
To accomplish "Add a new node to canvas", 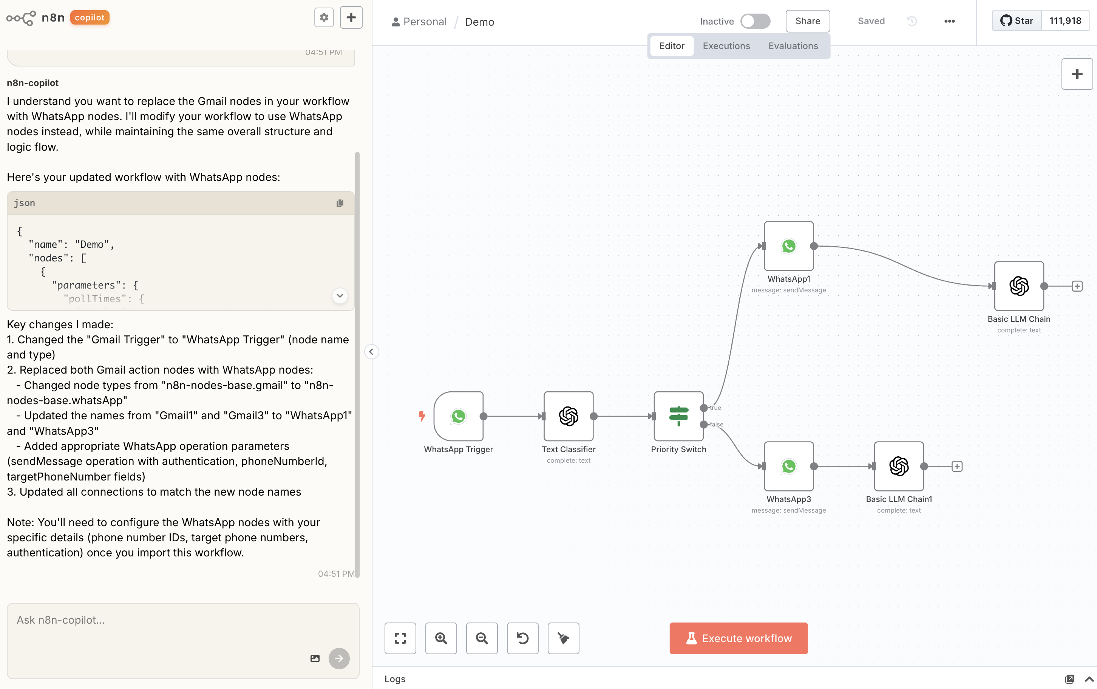I will pos(1077,74).
